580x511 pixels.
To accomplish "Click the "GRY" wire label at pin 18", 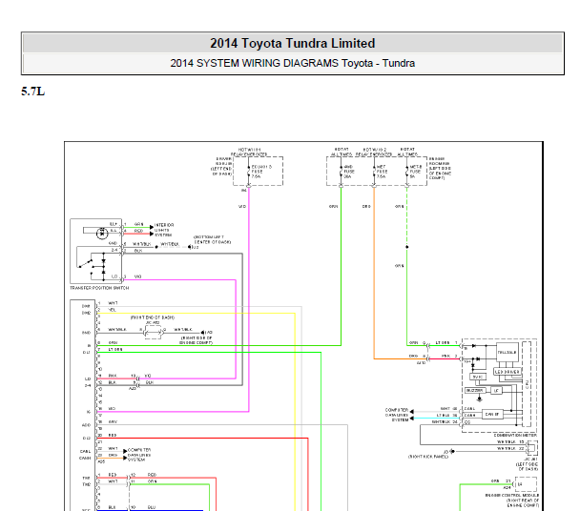I will coord(113,422).
